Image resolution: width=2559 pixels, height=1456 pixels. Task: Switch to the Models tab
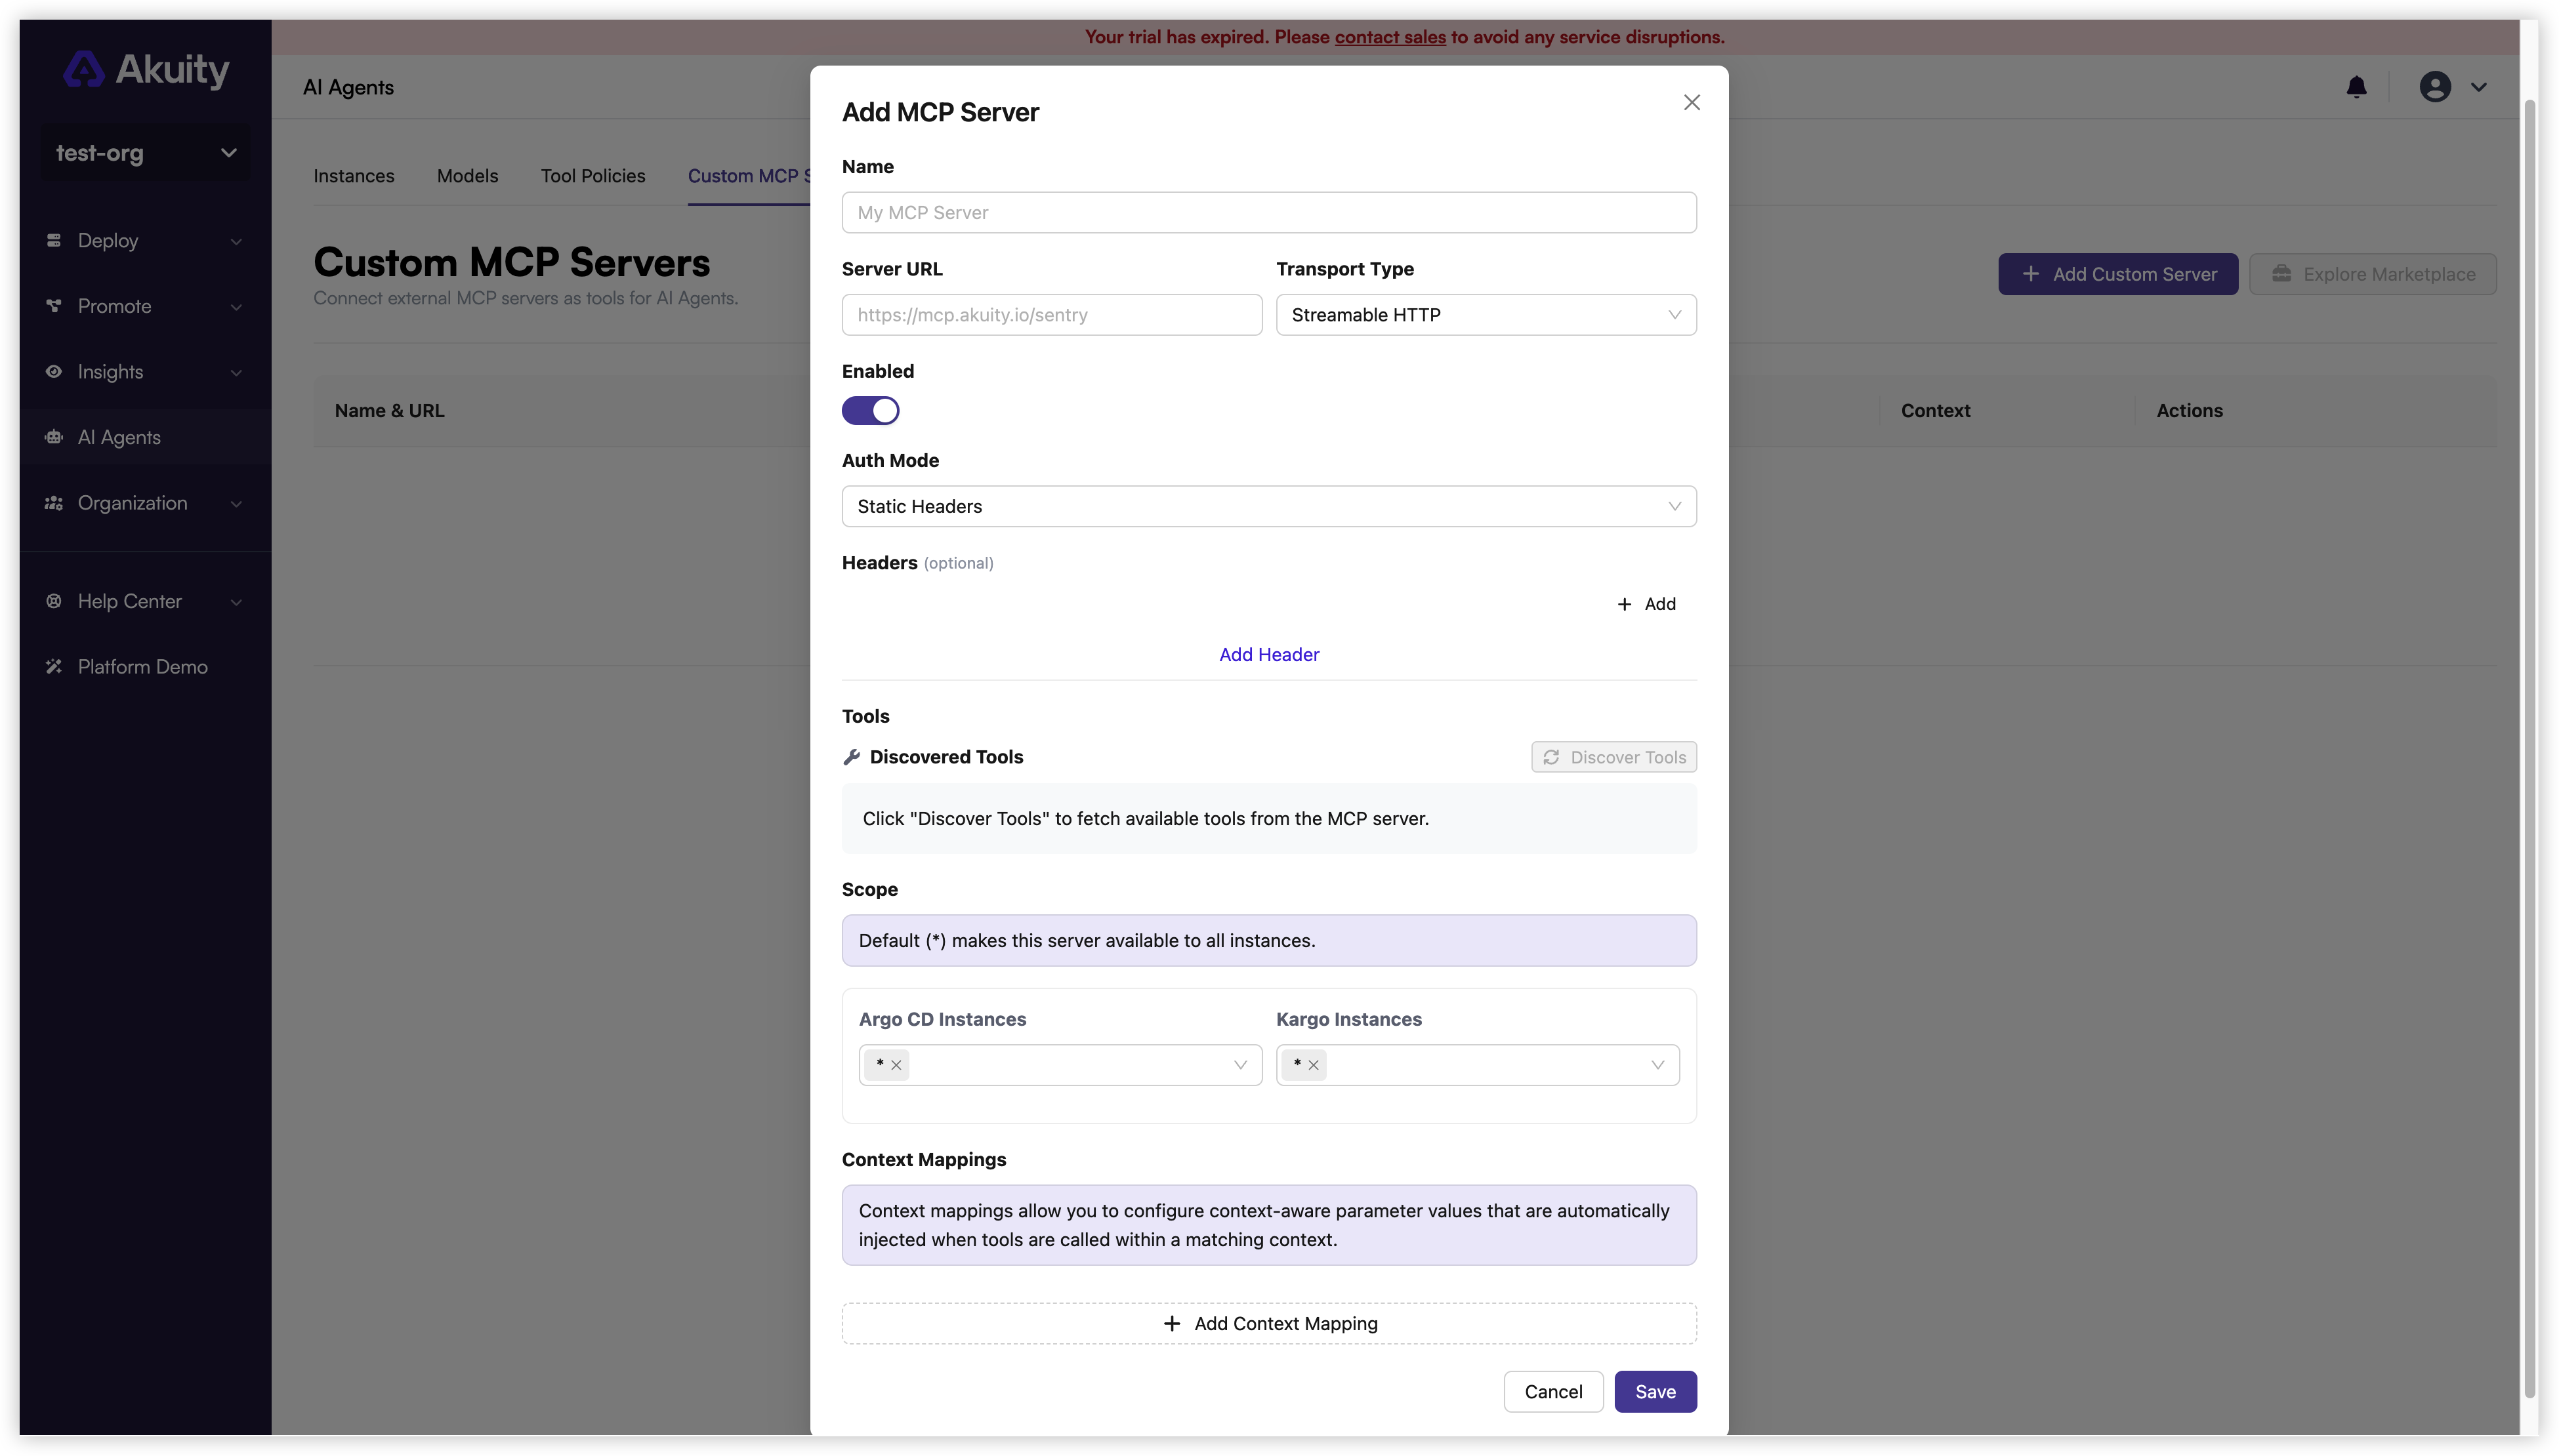[467, 176]
